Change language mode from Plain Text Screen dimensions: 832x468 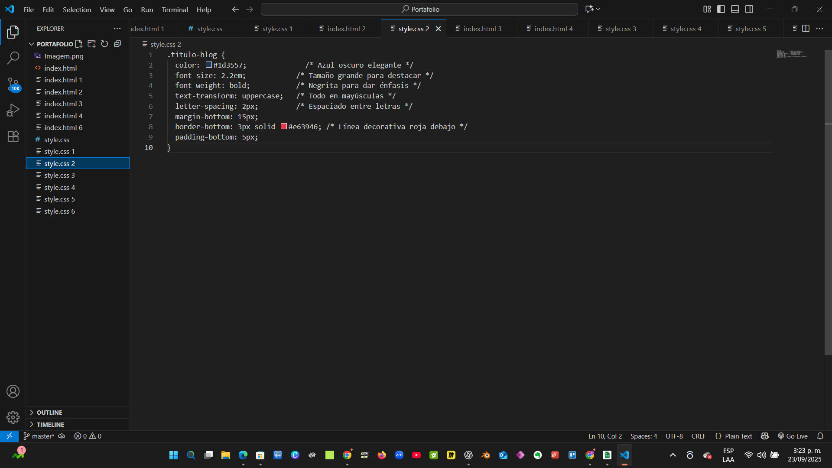(x=738, y=436)
